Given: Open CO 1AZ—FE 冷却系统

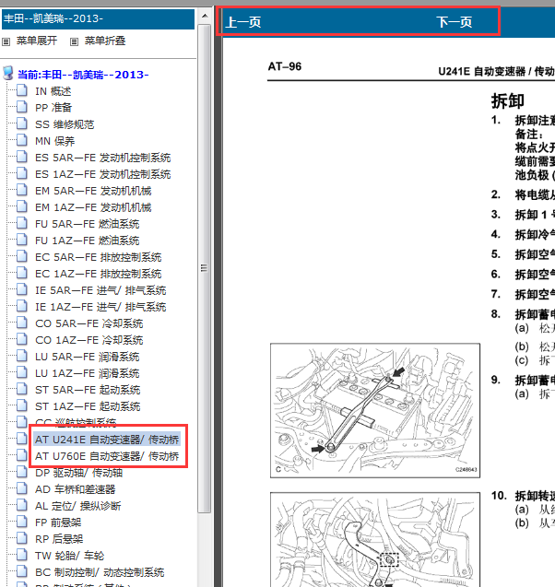Looking at the screenshot, I should (89, 340).
